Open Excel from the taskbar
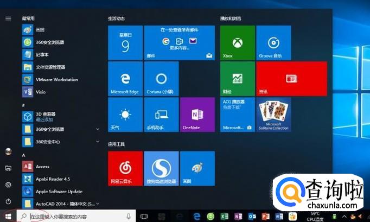The image size is (370, 222). pos(225,217)
